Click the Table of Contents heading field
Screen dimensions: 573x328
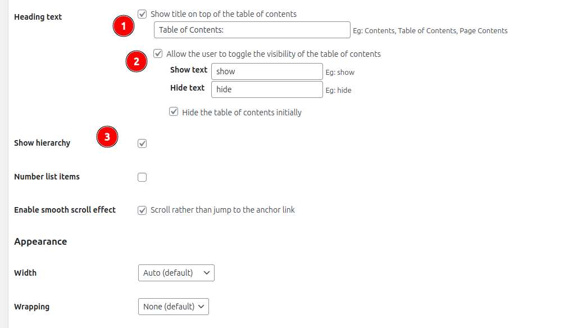pos(252,30)
